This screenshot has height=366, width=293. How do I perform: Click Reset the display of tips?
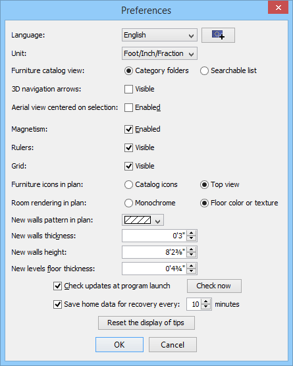coord(146,323)
